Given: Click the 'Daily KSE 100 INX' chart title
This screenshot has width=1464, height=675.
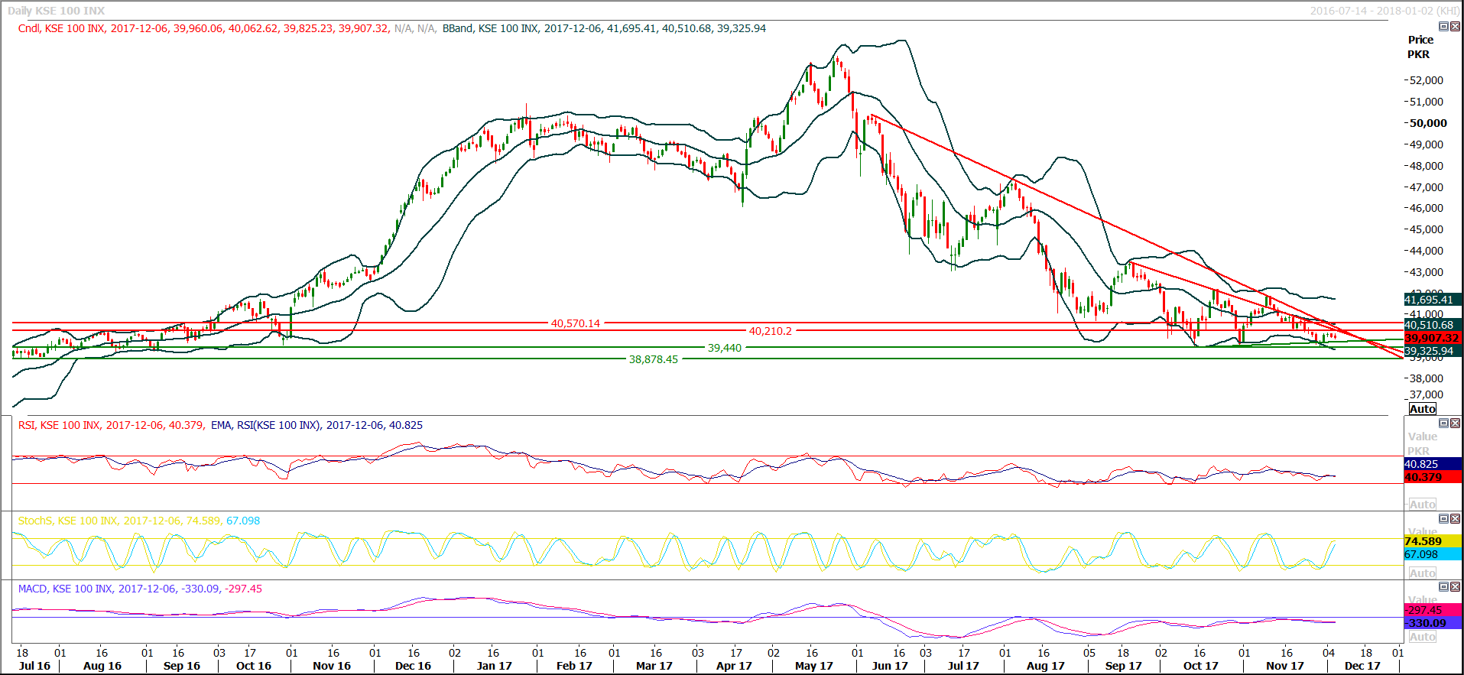Looking at the screenshot, I should point(56,11).
